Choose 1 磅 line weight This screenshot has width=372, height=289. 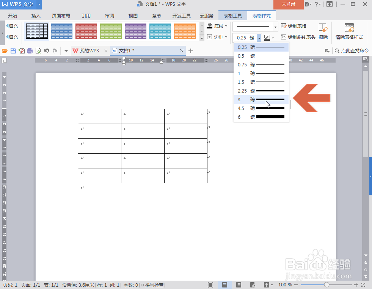[261, 73]
